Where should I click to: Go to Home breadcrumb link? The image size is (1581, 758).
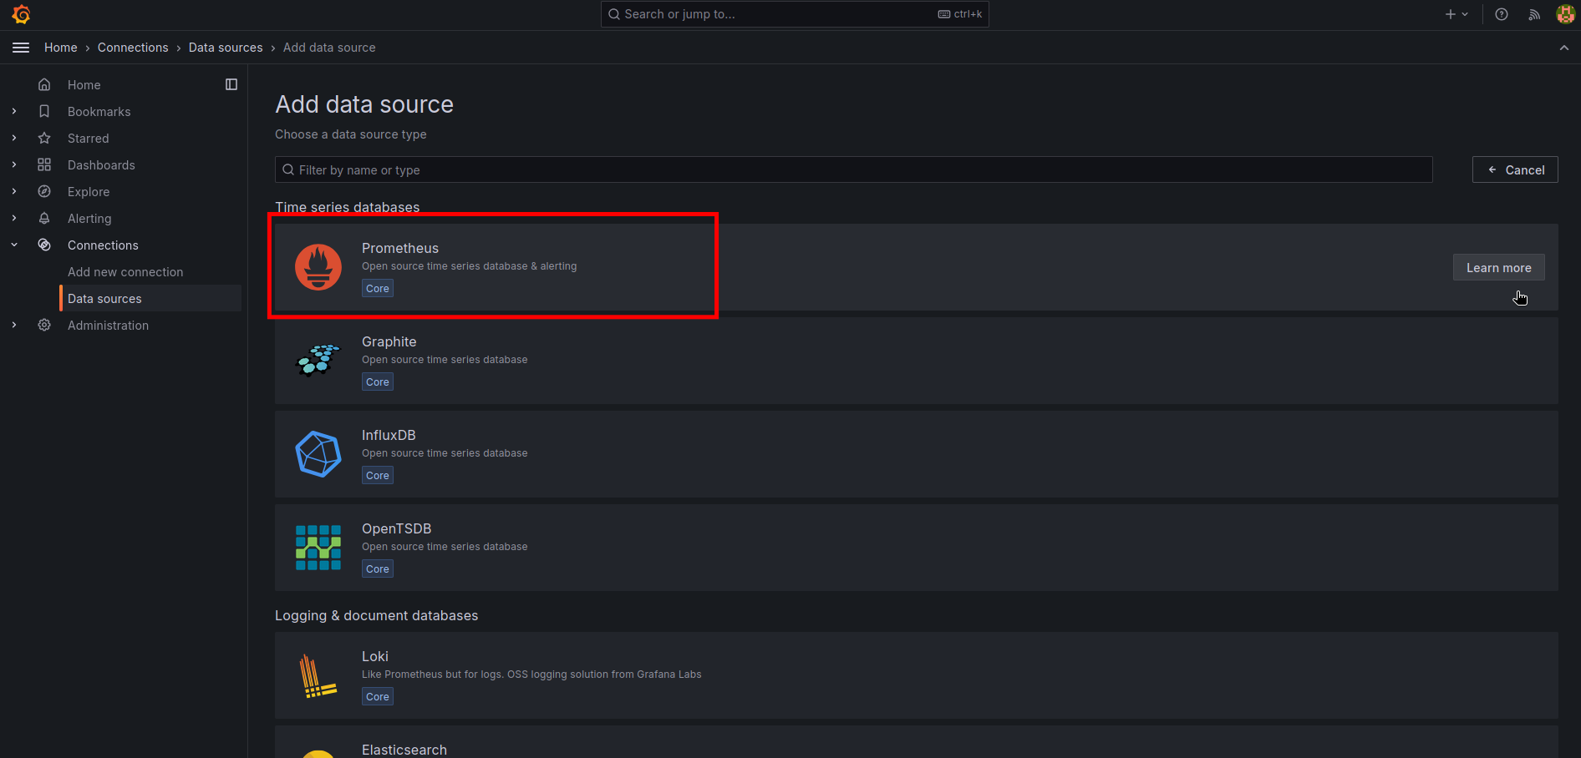60,48
